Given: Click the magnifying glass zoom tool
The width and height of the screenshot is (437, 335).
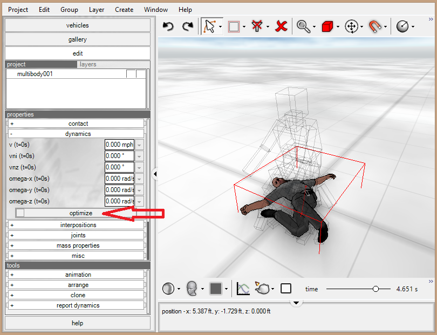Looking at the screenshot, I should coord(303,26).
